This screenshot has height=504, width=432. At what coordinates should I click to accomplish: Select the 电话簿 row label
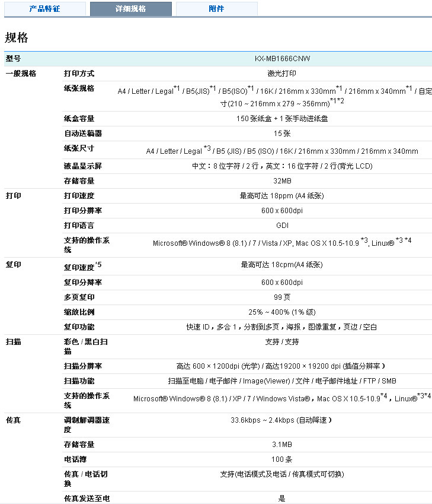point(76,459)
